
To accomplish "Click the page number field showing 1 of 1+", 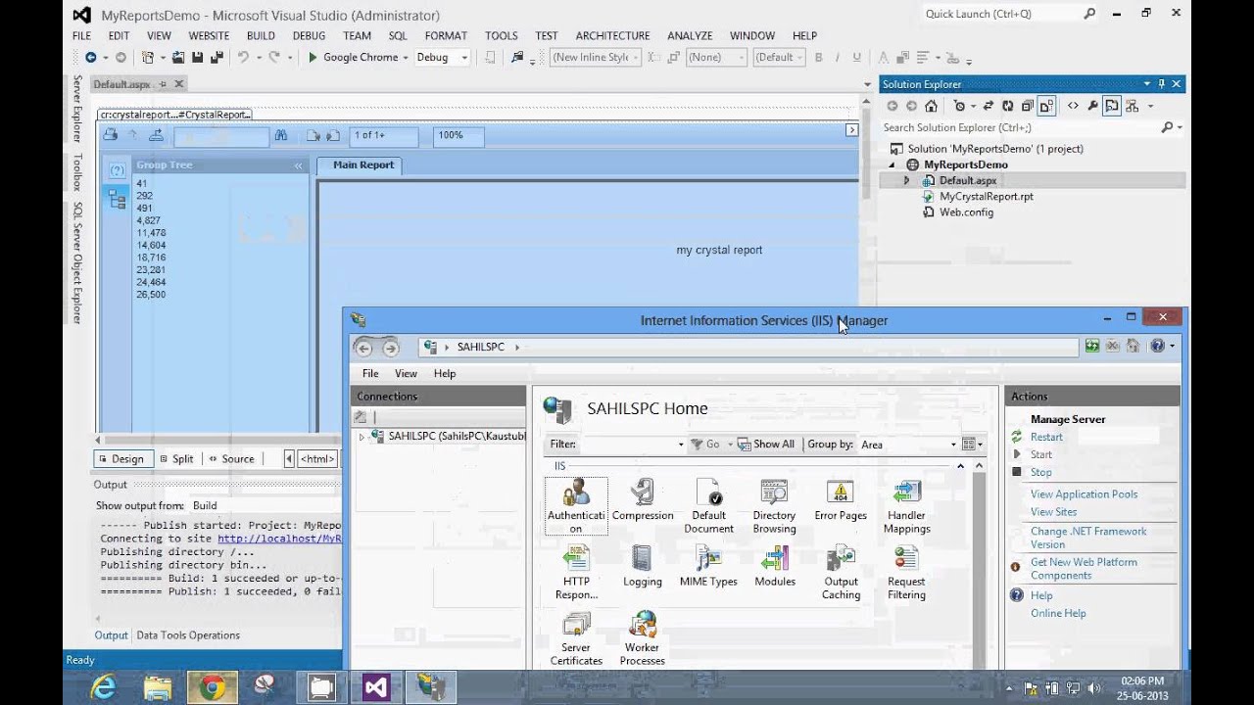I will (x=383, y=136).
